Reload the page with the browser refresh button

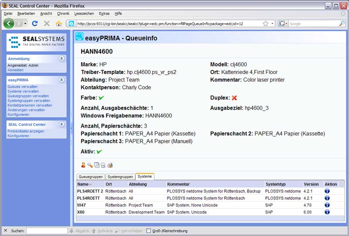[35, 24]
